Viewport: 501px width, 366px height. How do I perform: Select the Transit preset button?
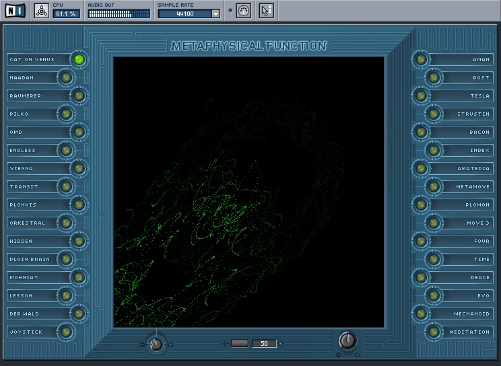[x=66, y=187]
